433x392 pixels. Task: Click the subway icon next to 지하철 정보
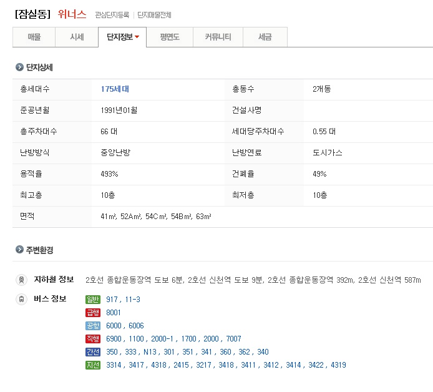point(22,280)
